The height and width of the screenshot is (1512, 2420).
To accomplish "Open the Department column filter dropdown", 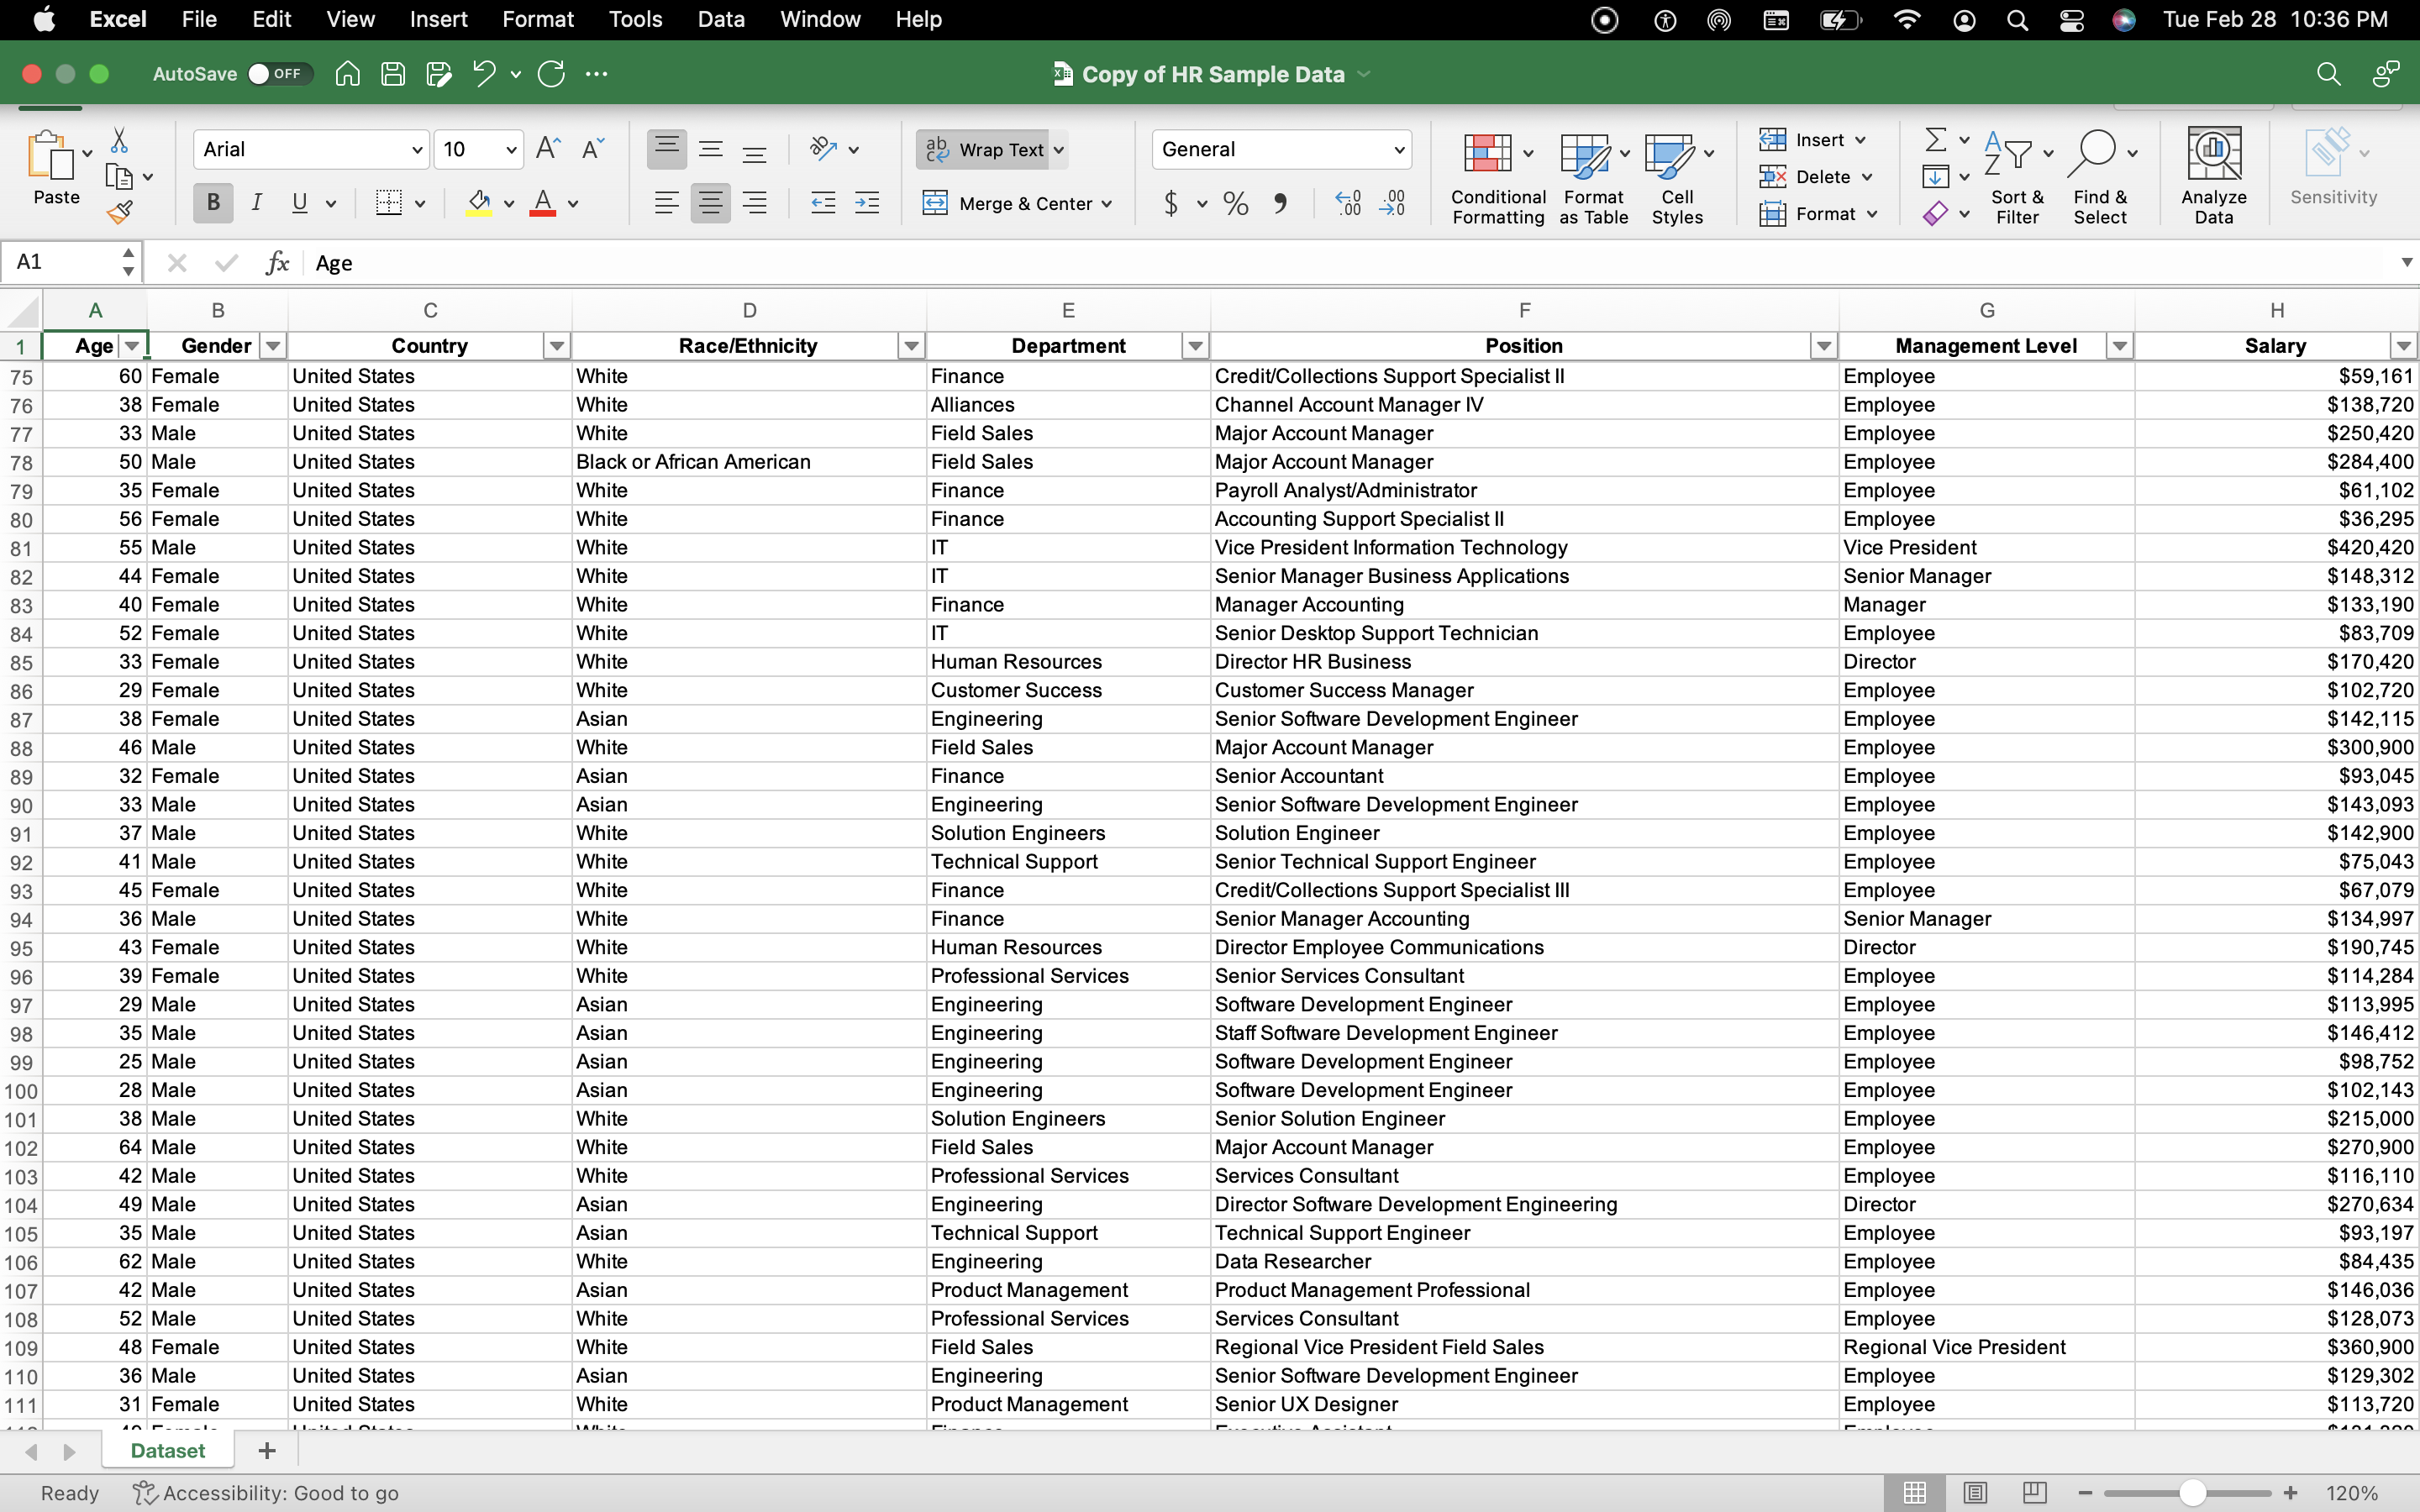I will click(x=1195, y=346).
